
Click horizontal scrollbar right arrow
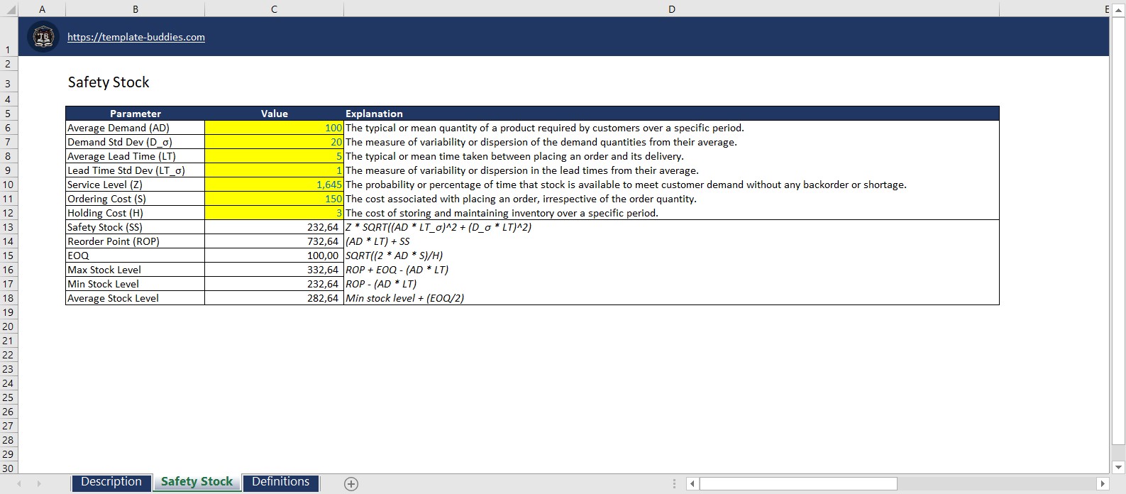pyautogui.click(x=1102, y=484)
